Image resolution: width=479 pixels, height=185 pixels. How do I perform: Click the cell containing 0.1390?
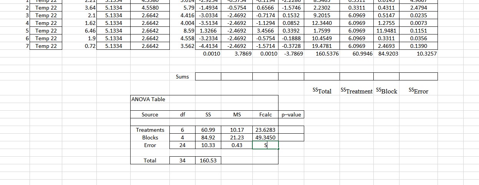click(x=419, y=46)
